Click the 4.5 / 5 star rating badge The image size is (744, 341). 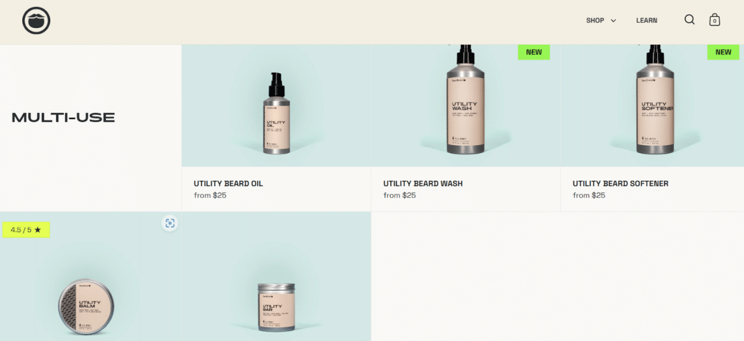click(26, 230)
